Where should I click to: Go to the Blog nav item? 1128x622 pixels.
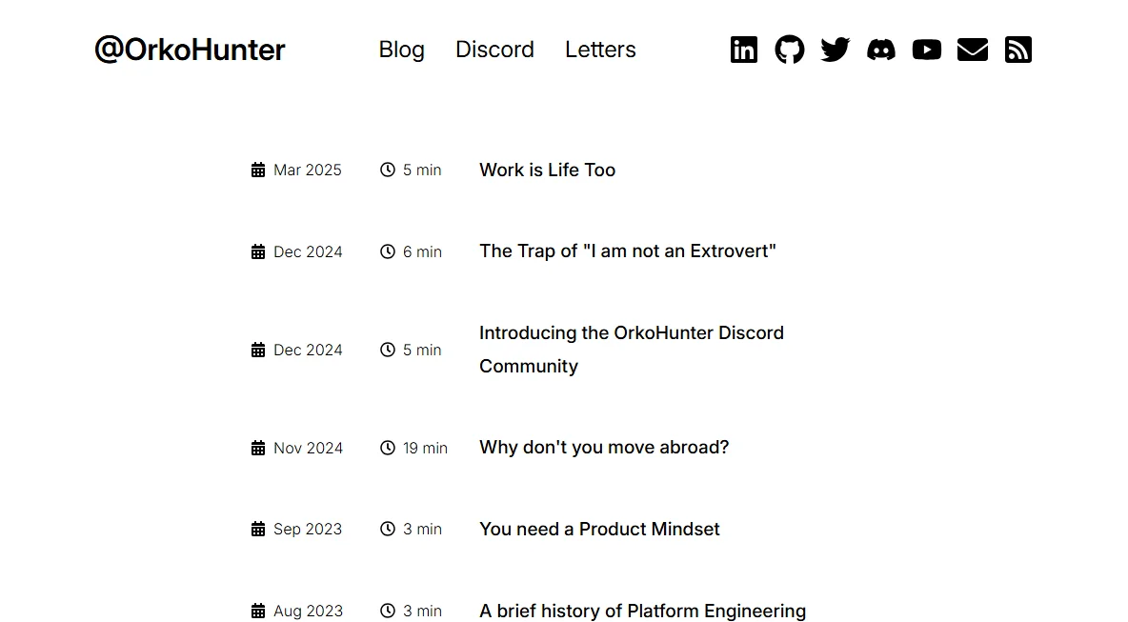[401, 50]
